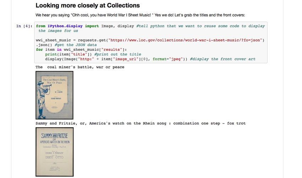Viewport: 302px width, 178px height.
Task: Select heading 'Looking more closely at Collections'
Action: click(88, 5)
